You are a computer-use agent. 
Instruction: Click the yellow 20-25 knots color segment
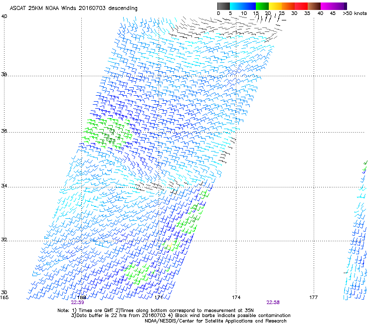click(275, 6)
